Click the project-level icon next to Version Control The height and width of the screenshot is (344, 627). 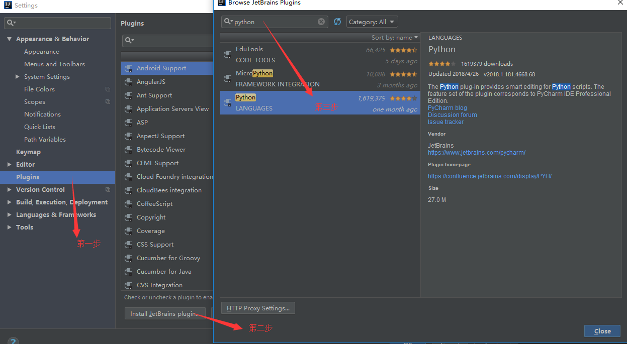tap(108, 190)
